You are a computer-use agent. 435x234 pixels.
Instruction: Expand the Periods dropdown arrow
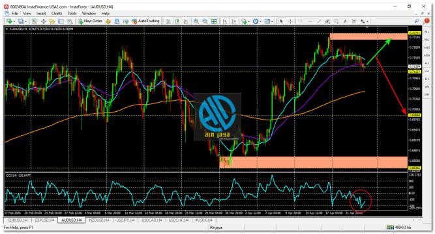coord(260,21)
